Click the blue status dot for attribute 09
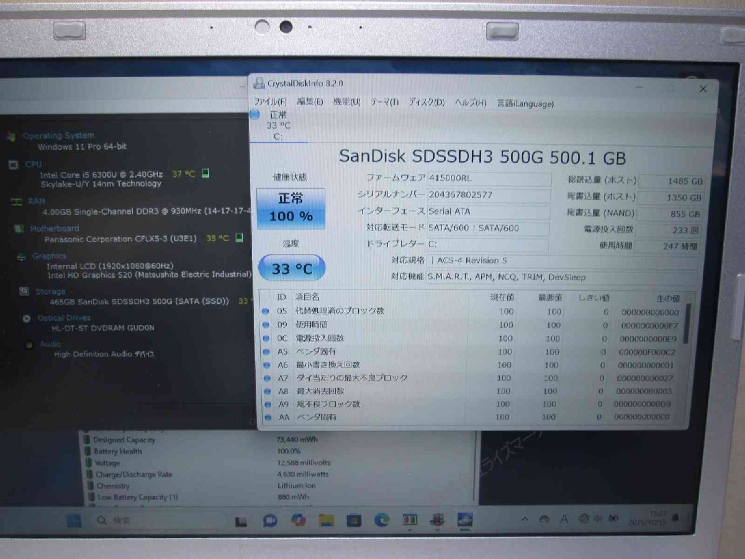 pyautogui.click(x=266, y=325)
